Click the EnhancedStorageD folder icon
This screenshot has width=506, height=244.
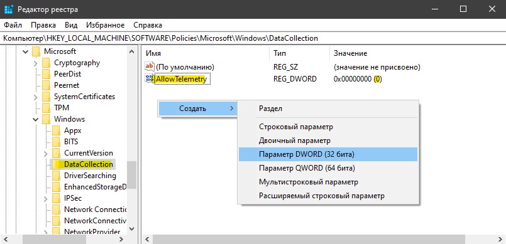(56, 187)
